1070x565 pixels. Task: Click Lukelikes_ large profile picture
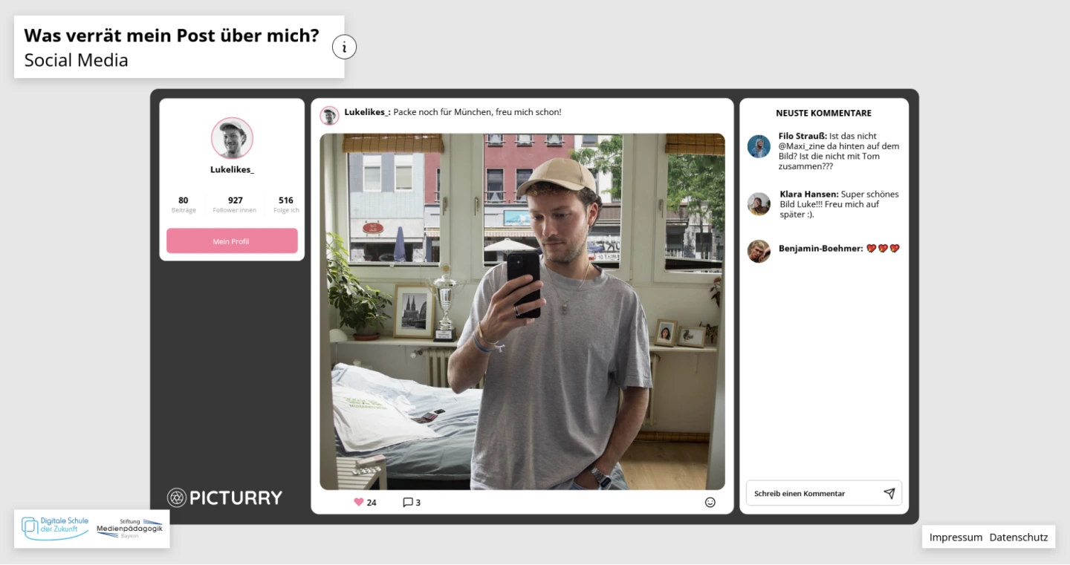click(x=232, y=139)
